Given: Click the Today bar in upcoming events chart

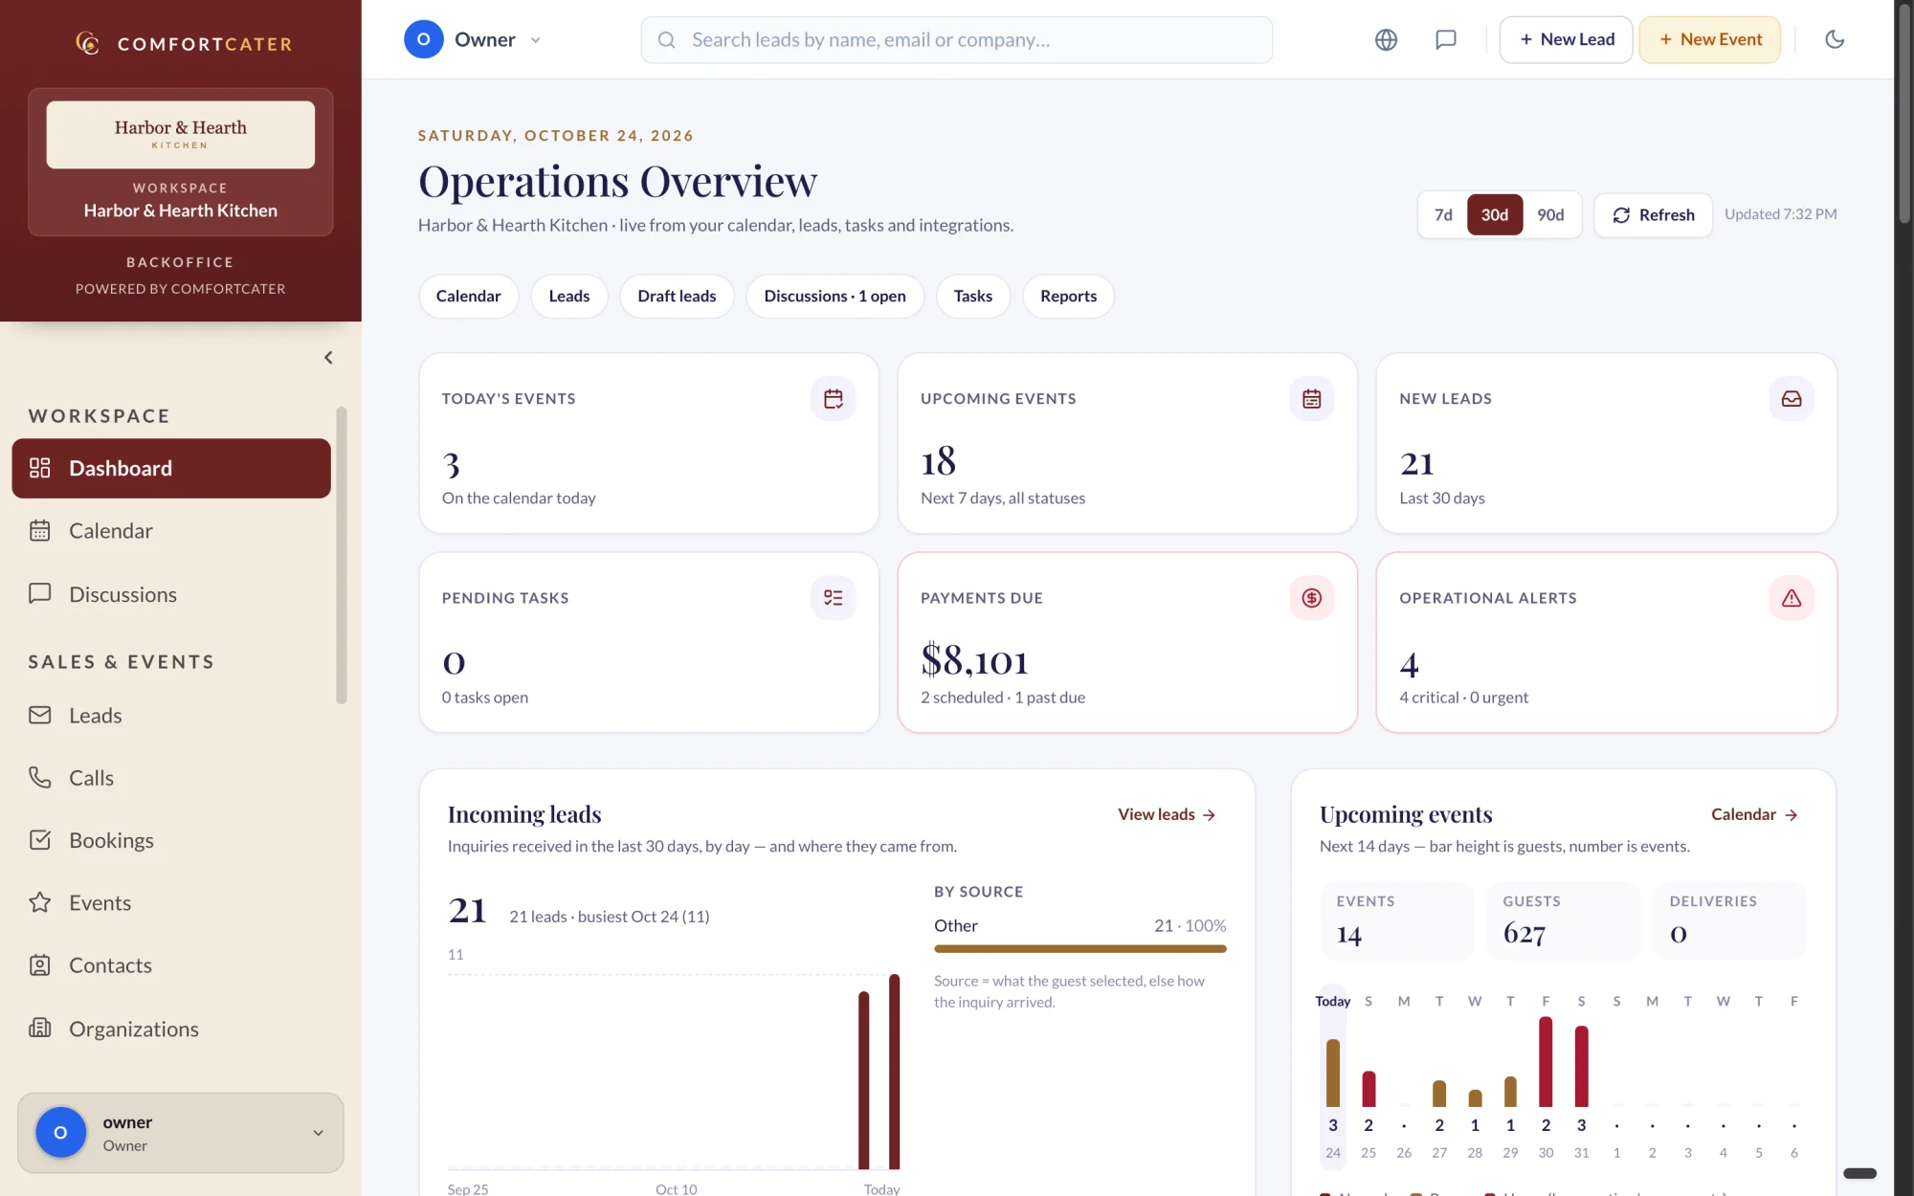Looking at the screenshot, I should tap(1332, 1073).
